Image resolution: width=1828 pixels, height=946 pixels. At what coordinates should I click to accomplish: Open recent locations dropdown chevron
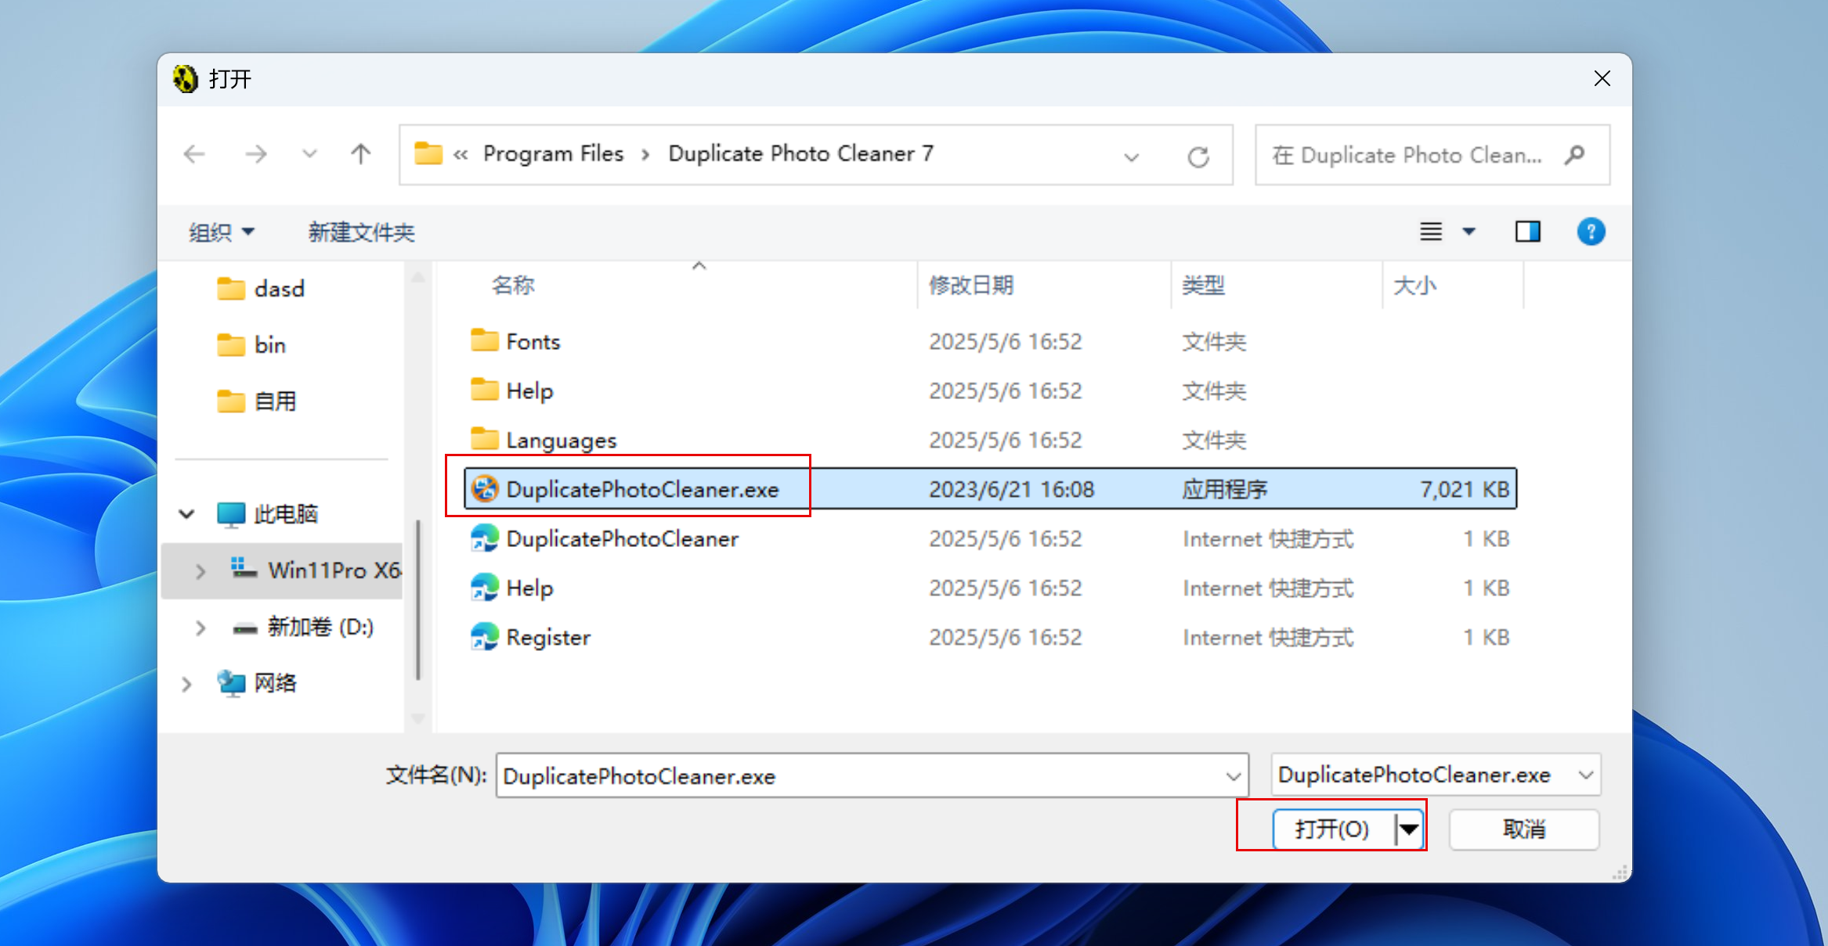309,154
